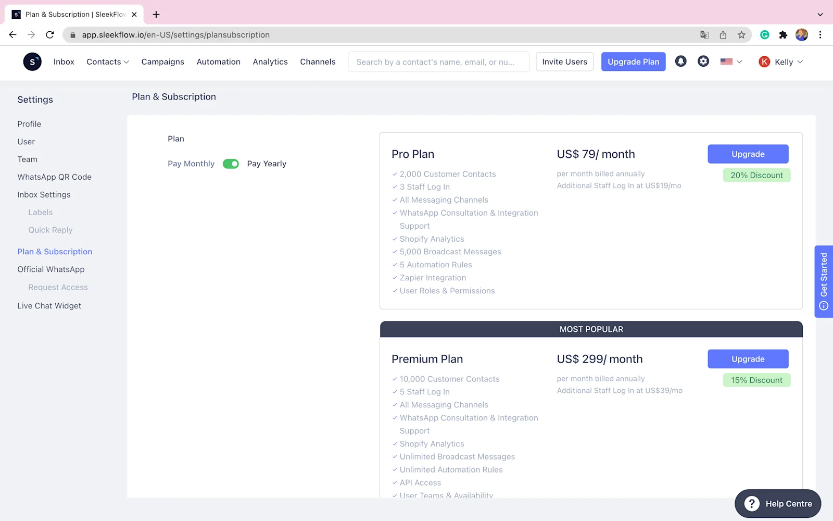
Task: Click the Kelly user avatar
Action: tap(764, 62)
